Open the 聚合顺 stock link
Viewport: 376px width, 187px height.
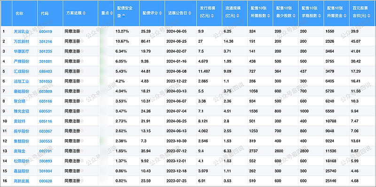[x=20, y=101]
